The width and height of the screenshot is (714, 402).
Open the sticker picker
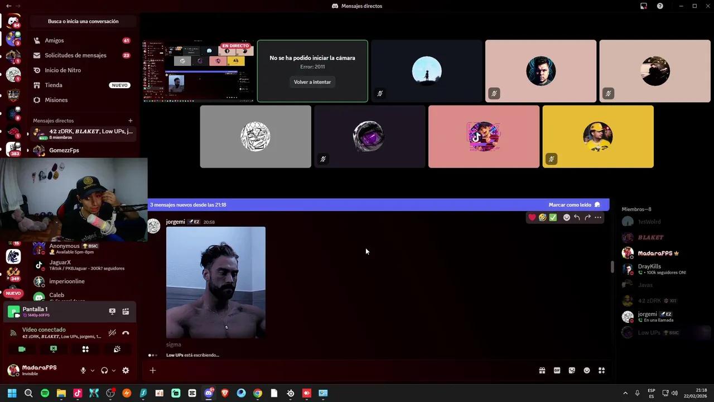572,370
